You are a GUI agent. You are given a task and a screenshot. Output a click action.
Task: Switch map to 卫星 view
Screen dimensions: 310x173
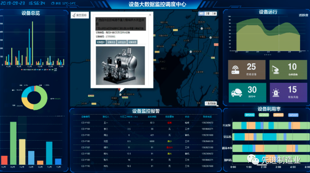click(207, 14)
